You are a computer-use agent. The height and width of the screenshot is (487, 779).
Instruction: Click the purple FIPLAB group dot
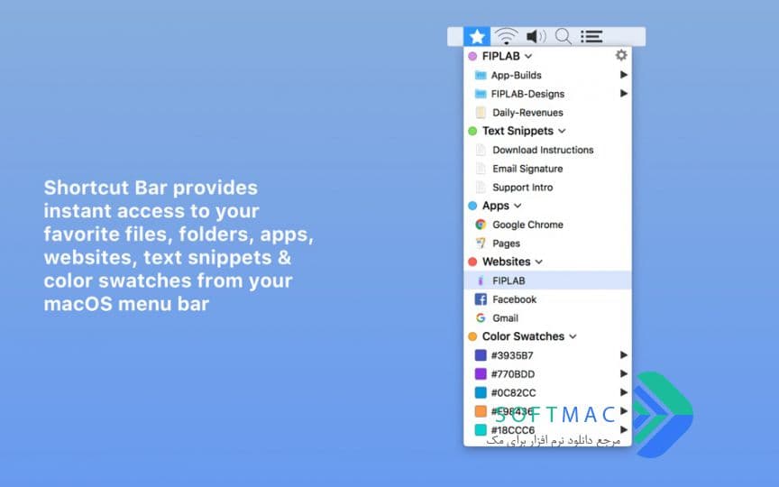(x=472, y=56)
